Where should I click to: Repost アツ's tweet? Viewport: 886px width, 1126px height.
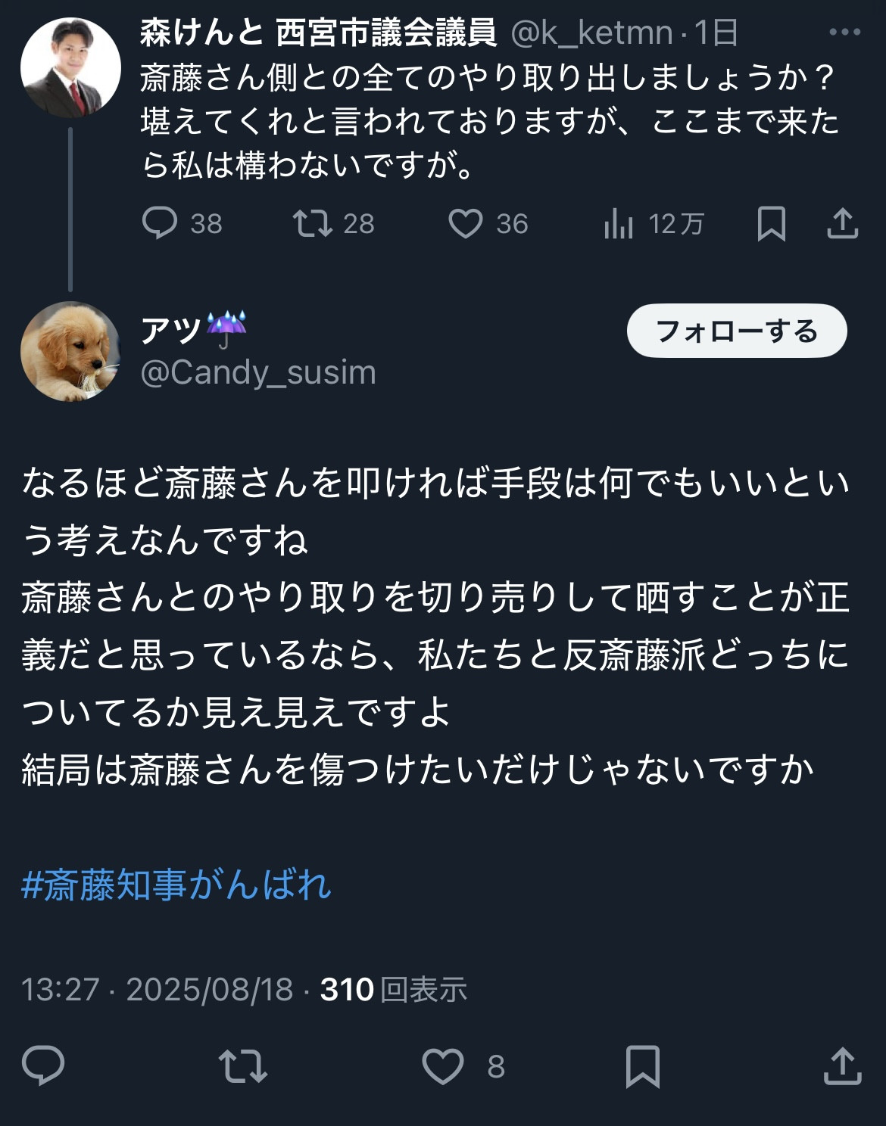point(243,1066)
